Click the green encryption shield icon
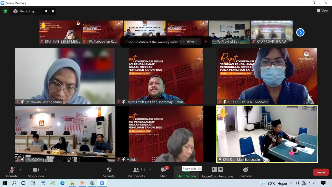Screen dimensions: 332x187 (x=5, y=11)
